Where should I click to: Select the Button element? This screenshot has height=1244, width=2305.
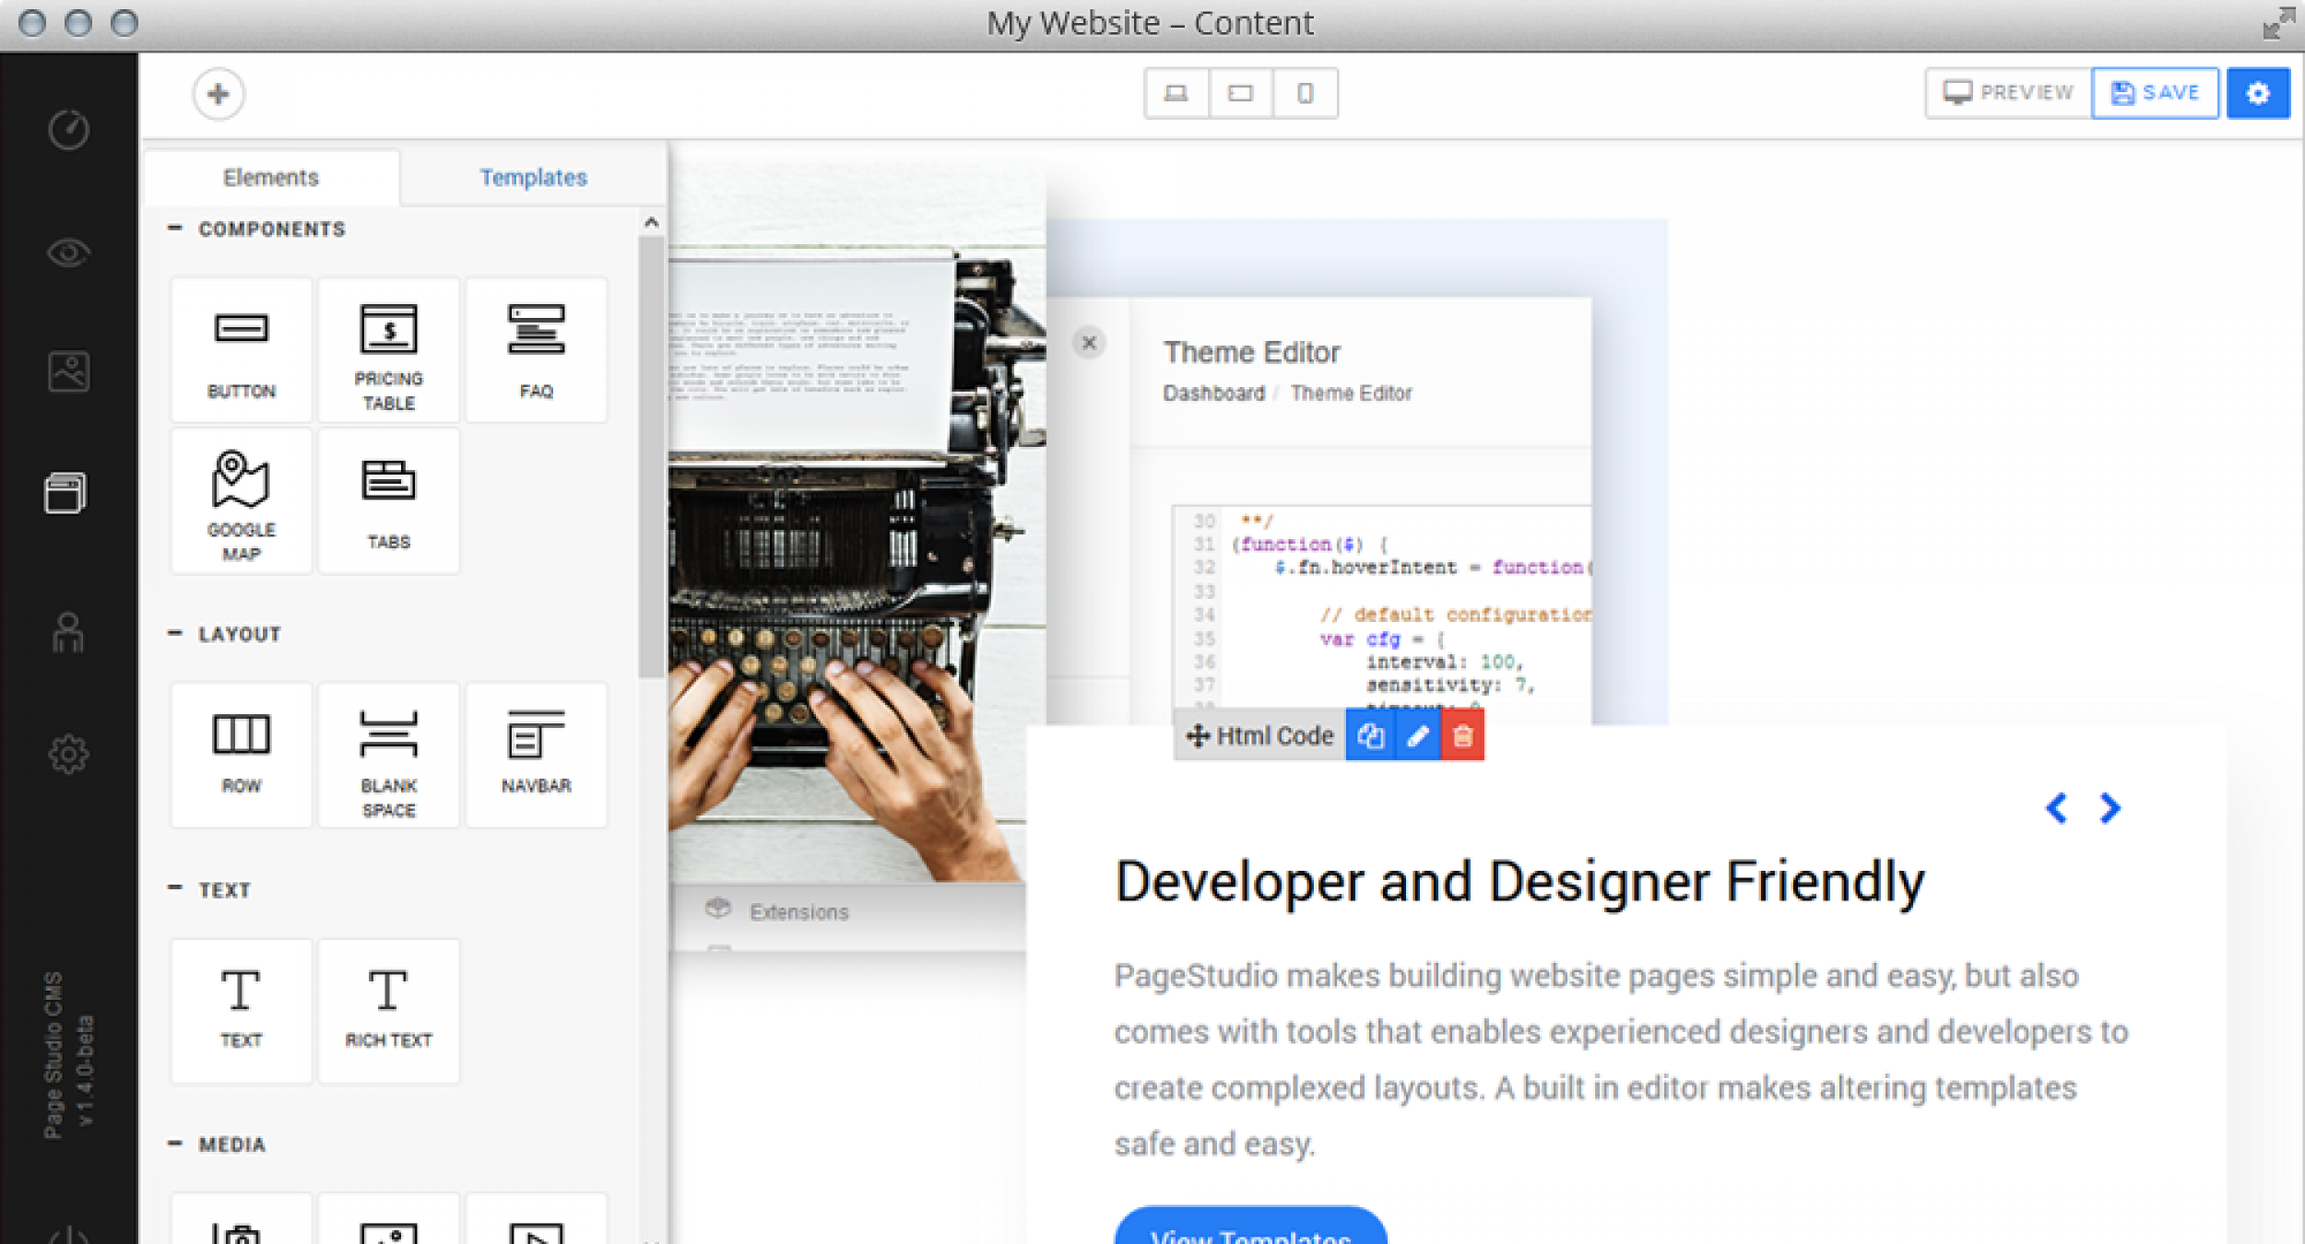242,350
